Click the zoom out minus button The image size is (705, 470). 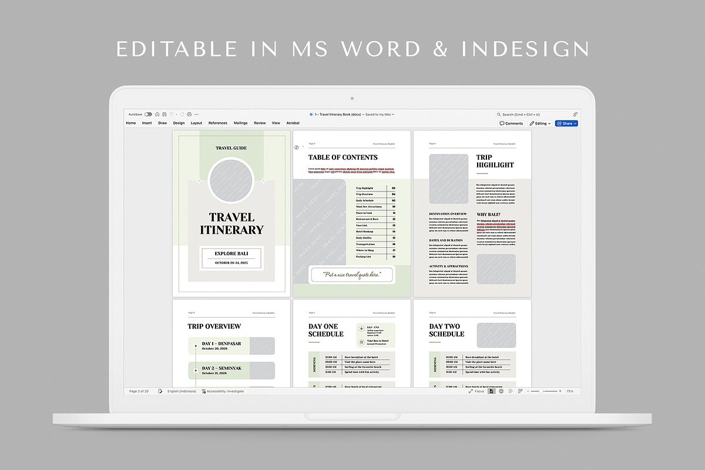pos(528,391)
